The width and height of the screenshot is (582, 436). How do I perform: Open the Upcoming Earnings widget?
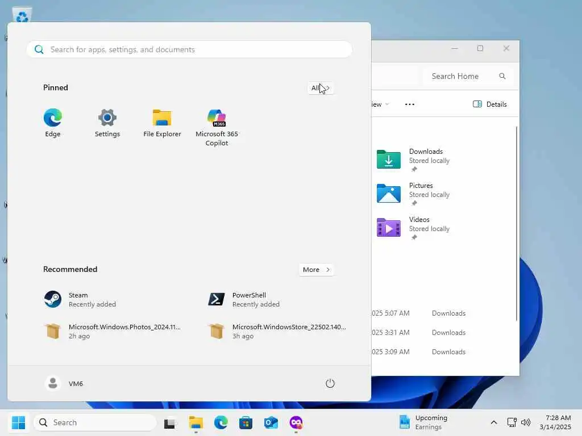coord(423,422)
